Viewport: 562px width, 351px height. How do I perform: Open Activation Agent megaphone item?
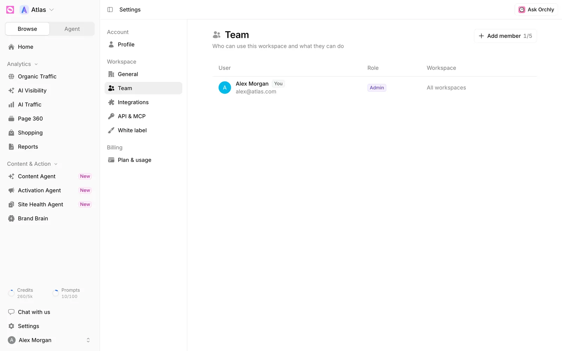(50, 190)
